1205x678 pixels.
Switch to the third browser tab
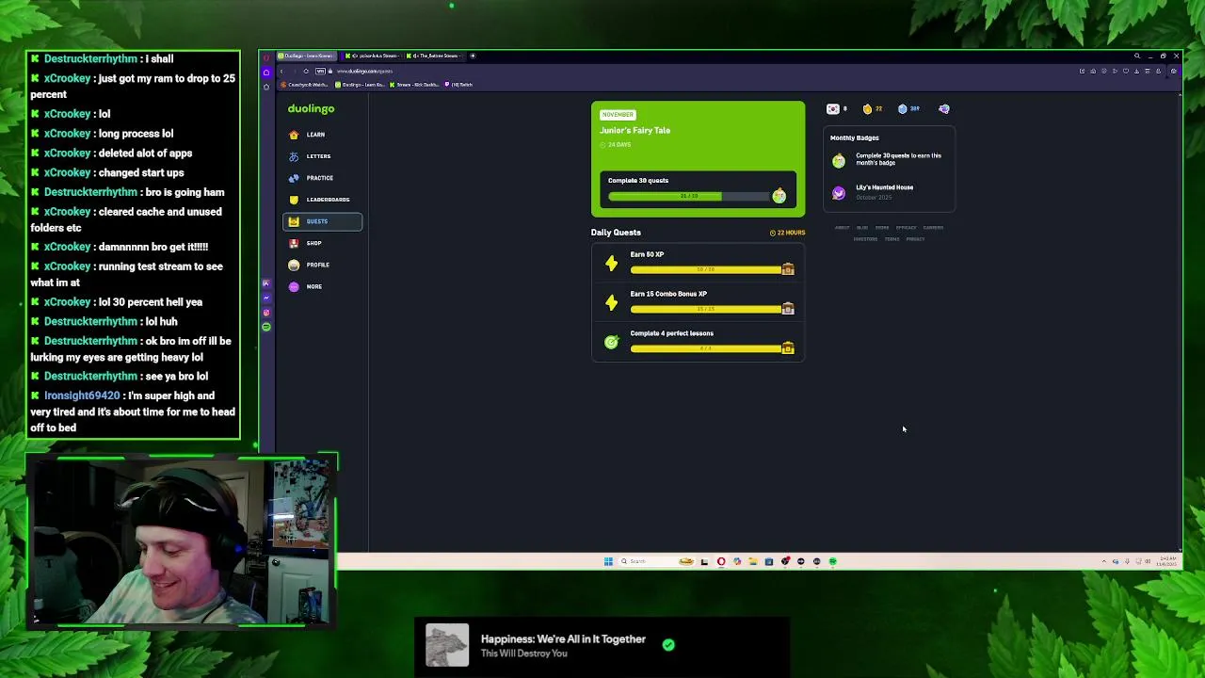pyautogui.click(x=436, y=56)
